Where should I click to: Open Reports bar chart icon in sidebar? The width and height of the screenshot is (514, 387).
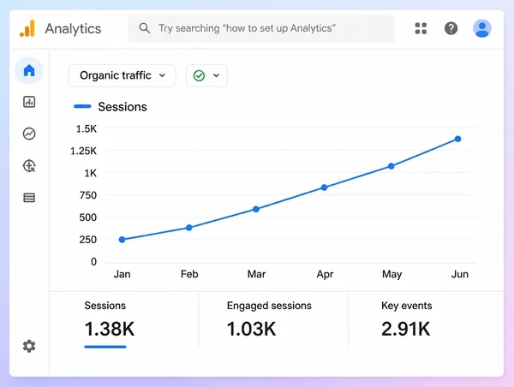coord(29,102)
